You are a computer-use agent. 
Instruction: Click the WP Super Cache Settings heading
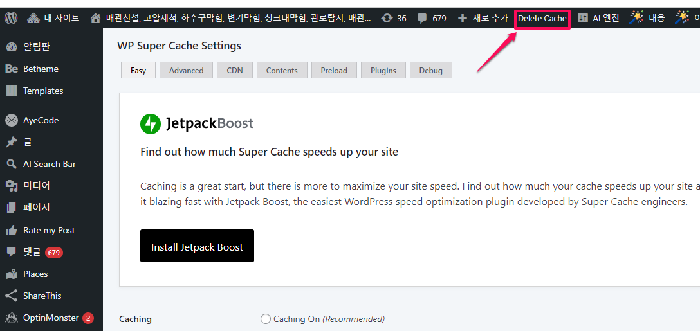[179, 46]
